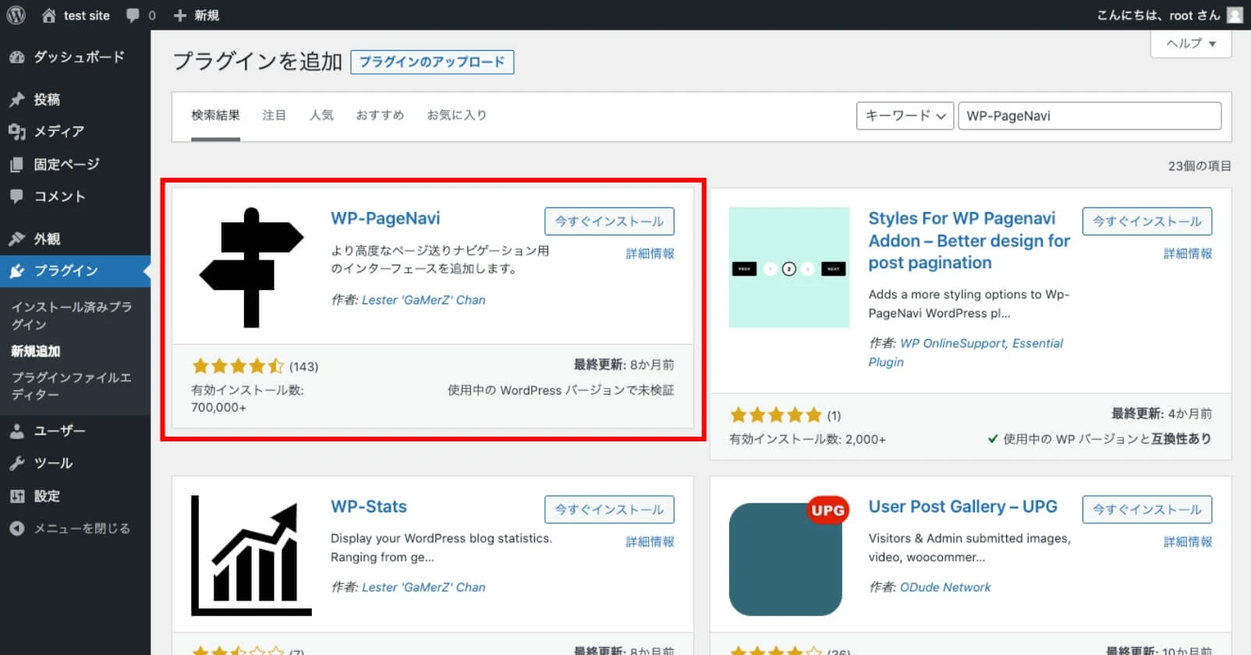This screenshot has height=655, width=1251.
Task: Open 詳細情報 for WP-Stats
Action: click(650, 542)
